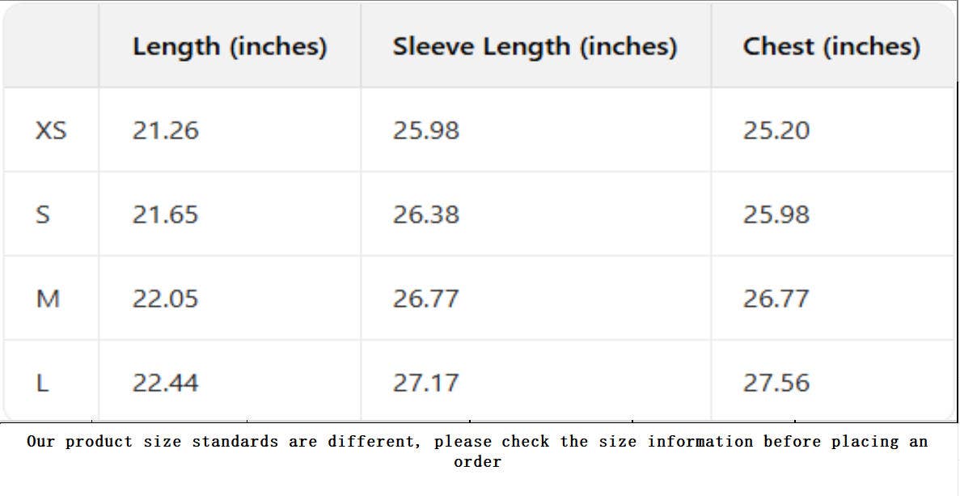Click the XS length value 21.26
Viewport: 960px width, 496px height.
point(166,130)
